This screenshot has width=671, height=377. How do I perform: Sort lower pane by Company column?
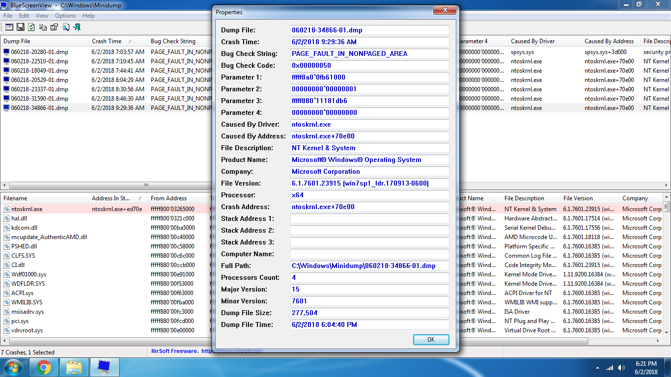click(x=641, y=198)
